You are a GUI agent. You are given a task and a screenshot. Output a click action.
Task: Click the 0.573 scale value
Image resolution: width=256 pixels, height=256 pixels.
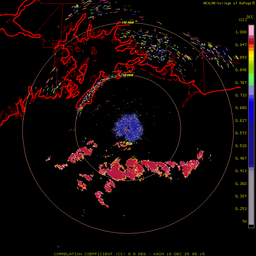click(241, 133)
